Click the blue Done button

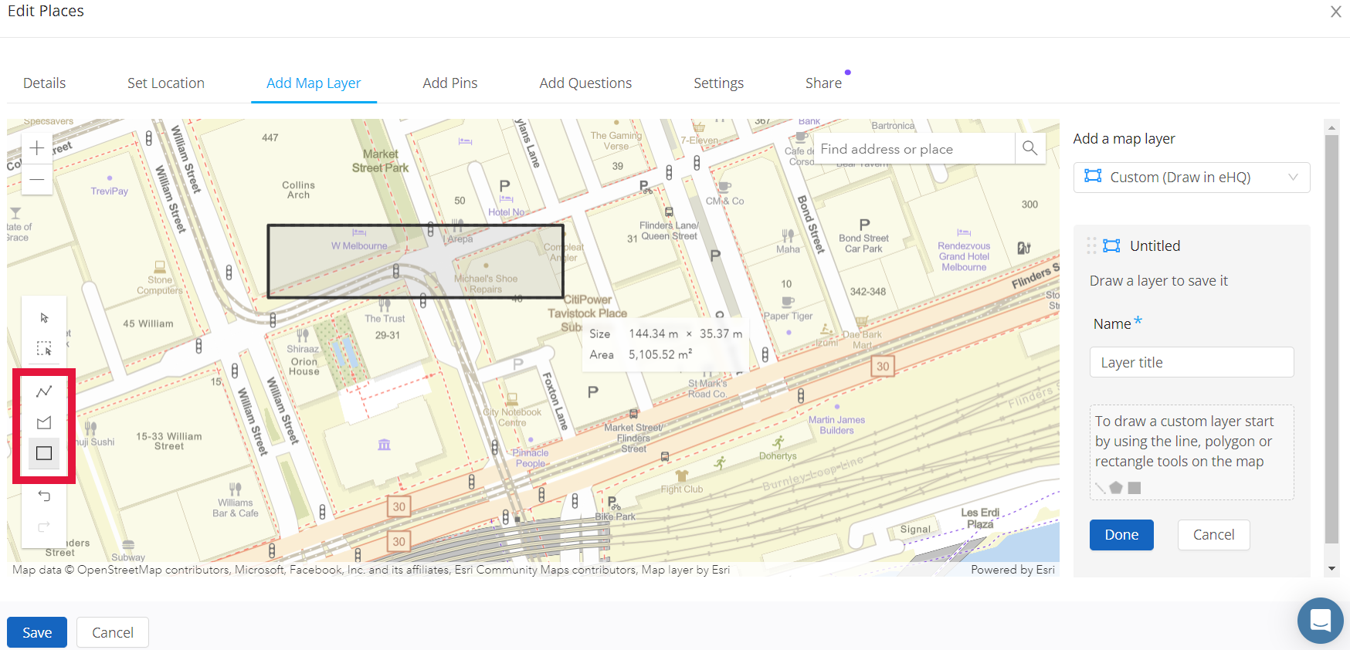pyautogui.click(x=1121, y=535)
